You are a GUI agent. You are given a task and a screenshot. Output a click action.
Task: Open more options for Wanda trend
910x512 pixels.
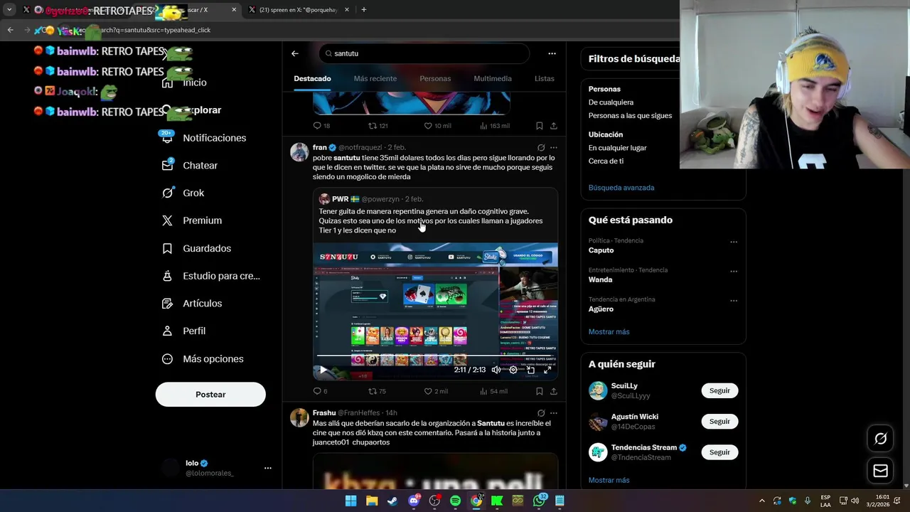(734, 272)
